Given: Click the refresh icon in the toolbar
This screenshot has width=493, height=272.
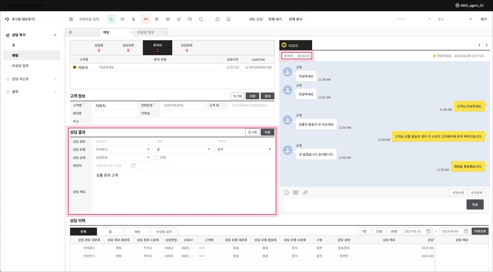Looking at the screenshot, I should tap(201, 19).
